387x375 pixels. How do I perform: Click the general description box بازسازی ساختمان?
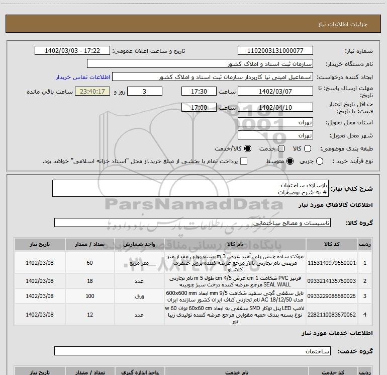pyautogui.click(x=190, y=188)
